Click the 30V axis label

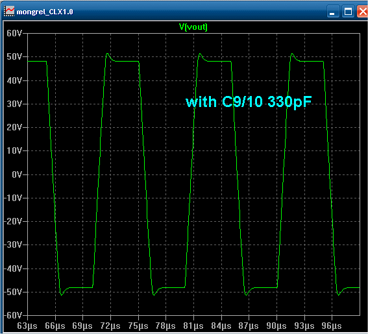point(14,104)
